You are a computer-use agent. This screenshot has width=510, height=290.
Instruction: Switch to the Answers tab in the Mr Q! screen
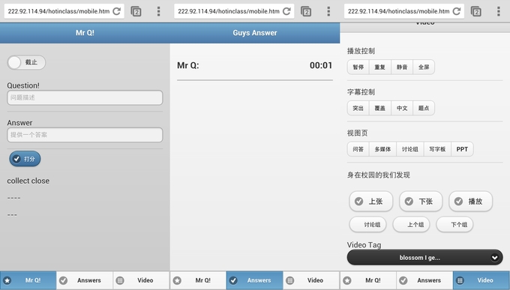click(x=85, y=280)
